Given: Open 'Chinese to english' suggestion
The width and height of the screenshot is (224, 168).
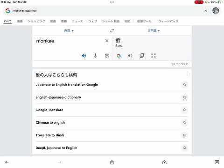Looking at the screenshot, I should [x=50, y=123].
